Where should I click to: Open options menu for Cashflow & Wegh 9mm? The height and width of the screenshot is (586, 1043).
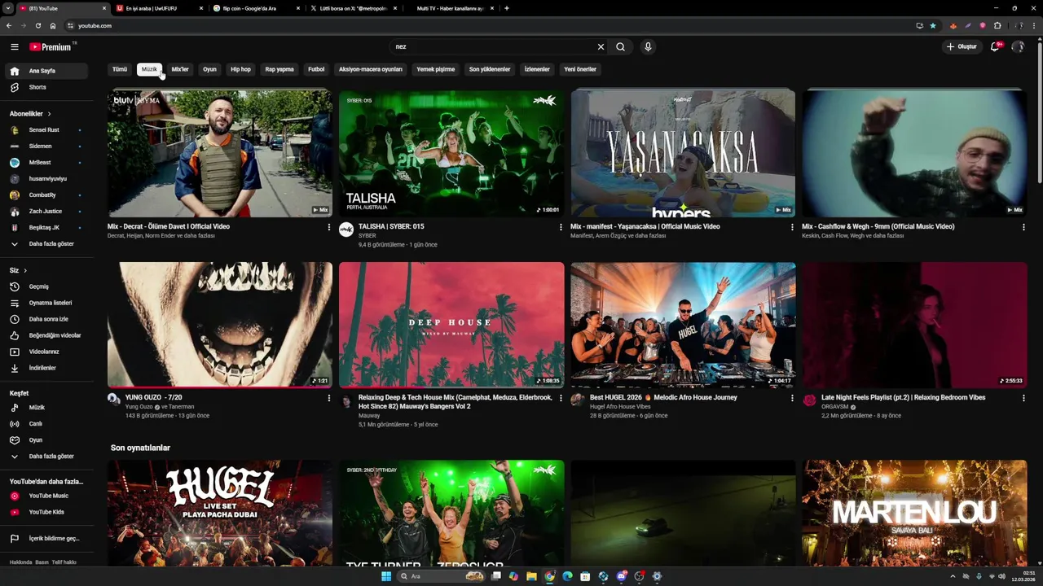click(x=1023, y=227)
